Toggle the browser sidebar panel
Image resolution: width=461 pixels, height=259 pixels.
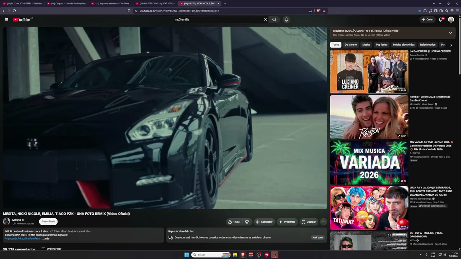coord(436,11)
